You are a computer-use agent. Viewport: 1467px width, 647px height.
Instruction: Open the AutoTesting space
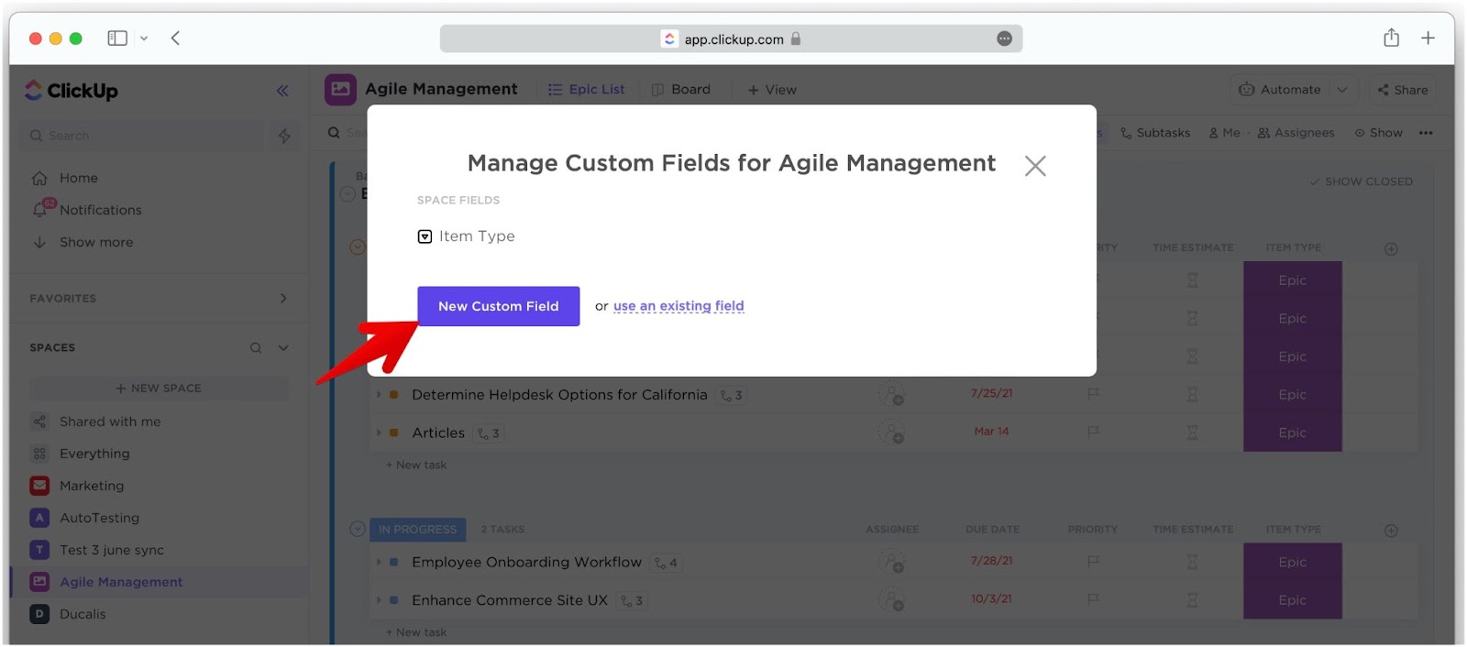99,518
